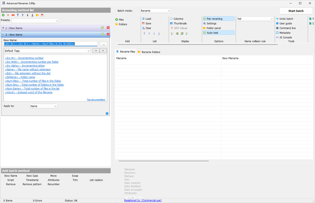315x203 pixels.
Task: Open method presets folder icon
Action: [x=37, y=15]
